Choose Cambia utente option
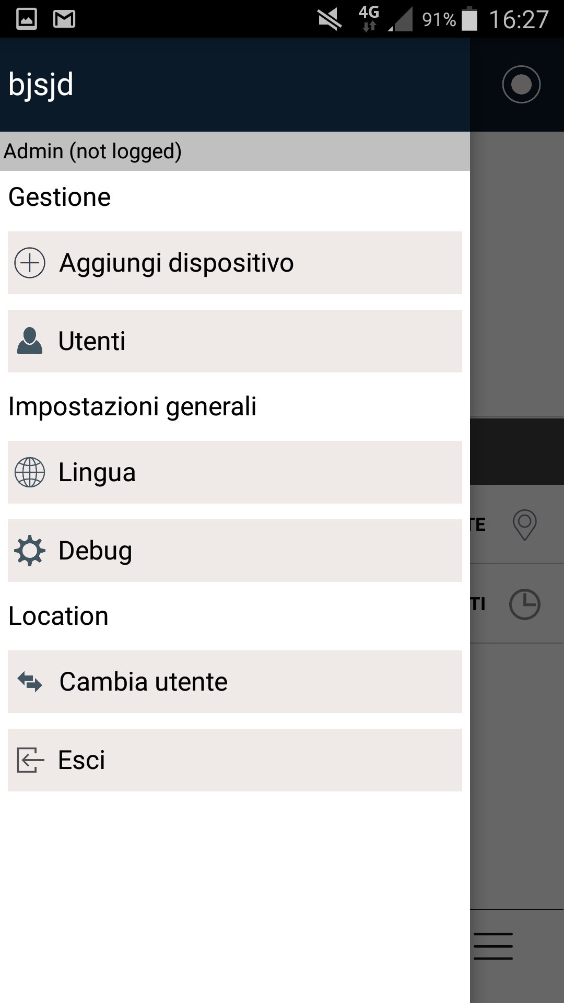This screenshot has height=1003, width=564. click(x=235, y=682)
